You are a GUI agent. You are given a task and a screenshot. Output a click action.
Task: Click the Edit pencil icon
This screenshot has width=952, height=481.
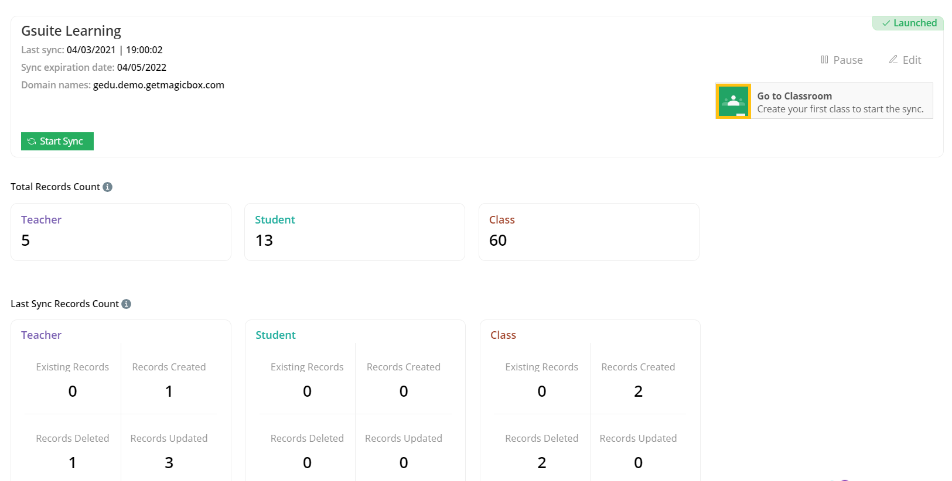tap(893, 60)
